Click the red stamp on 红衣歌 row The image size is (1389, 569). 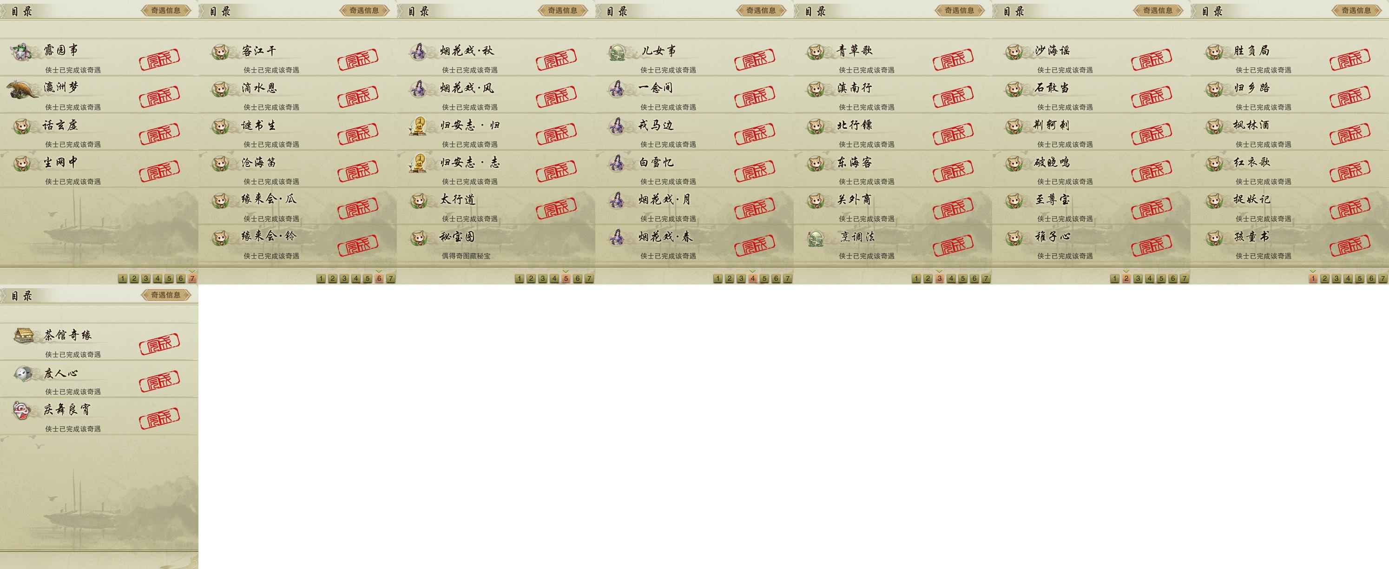tap(1350, 171)
